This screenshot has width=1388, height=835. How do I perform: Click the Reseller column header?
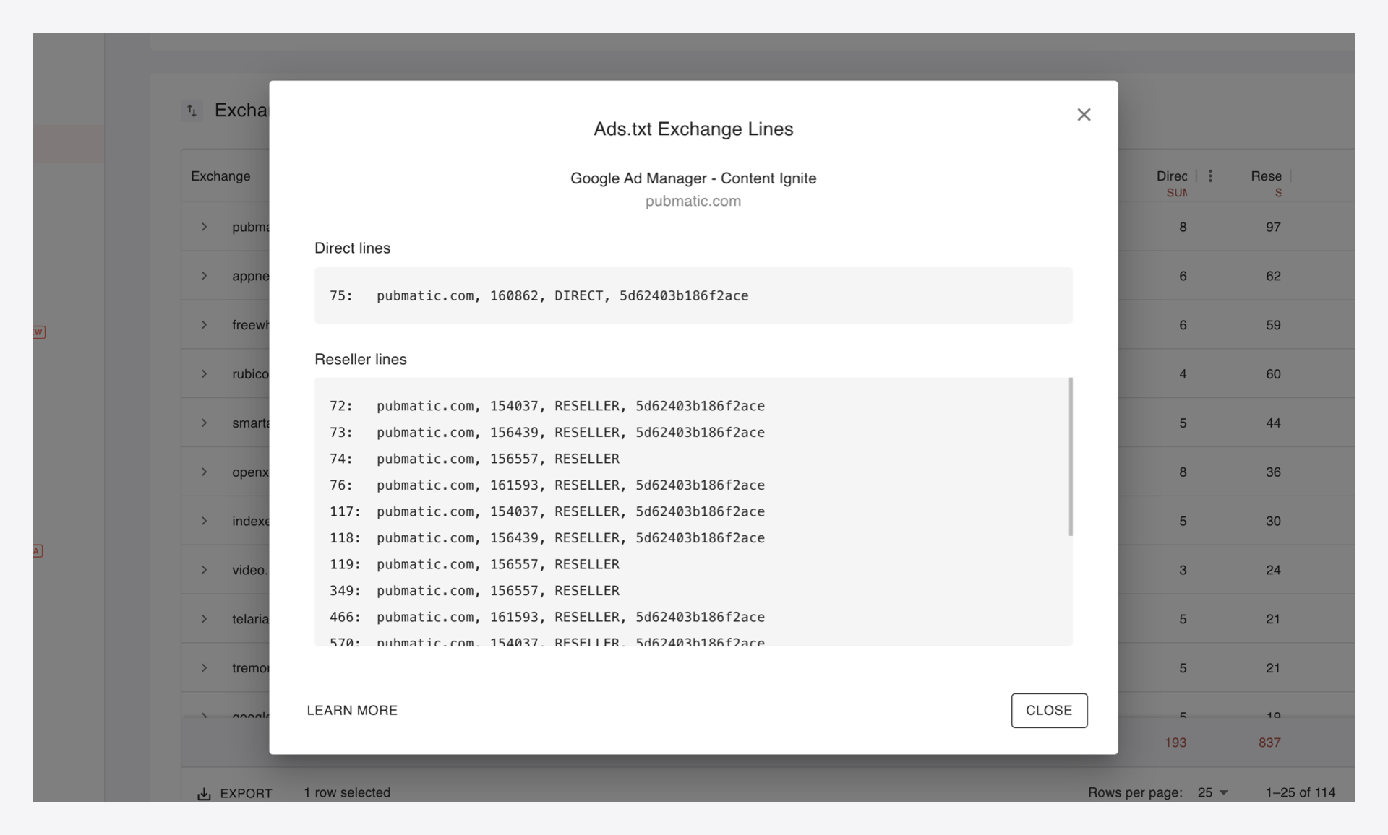[1267, 176]
